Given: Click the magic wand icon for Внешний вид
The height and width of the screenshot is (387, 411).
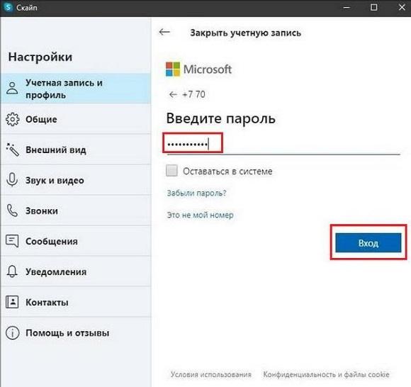Looking at the screenshot, I should 12,150.
